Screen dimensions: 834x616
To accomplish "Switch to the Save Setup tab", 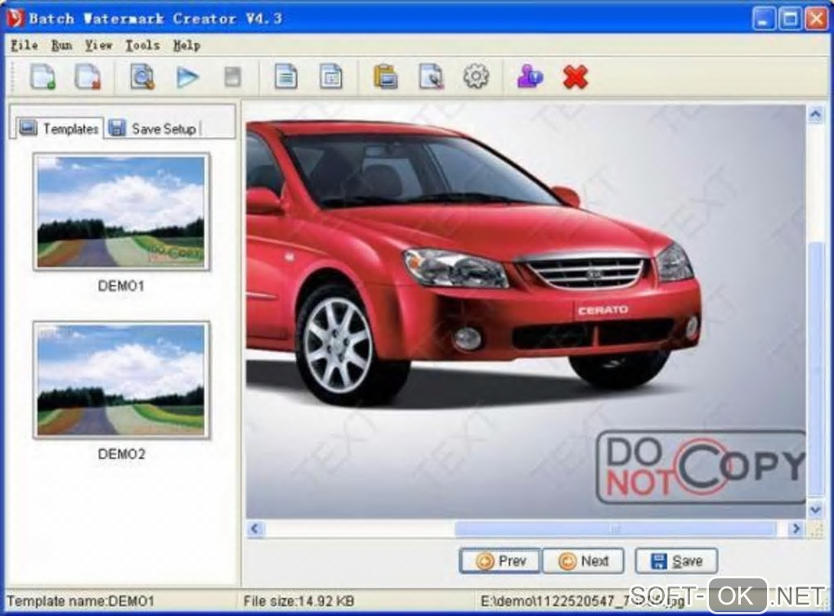I will click(153, 128).
